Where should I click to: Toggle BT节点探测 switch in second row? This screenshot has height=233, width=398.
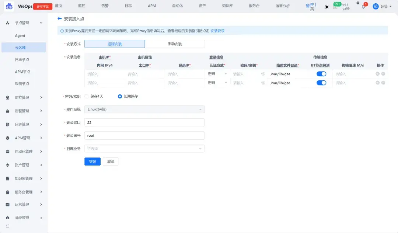(321, 83)
